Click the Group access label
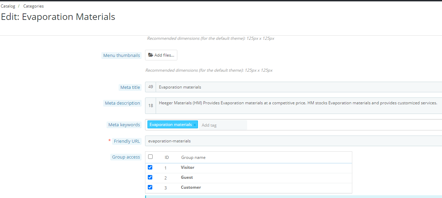The width and height of the screenshot is (442, 198). [126, 157]
